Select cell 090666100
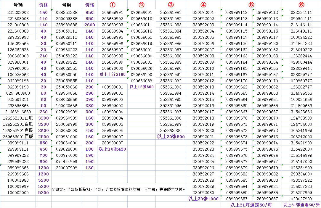 (142, 75)
